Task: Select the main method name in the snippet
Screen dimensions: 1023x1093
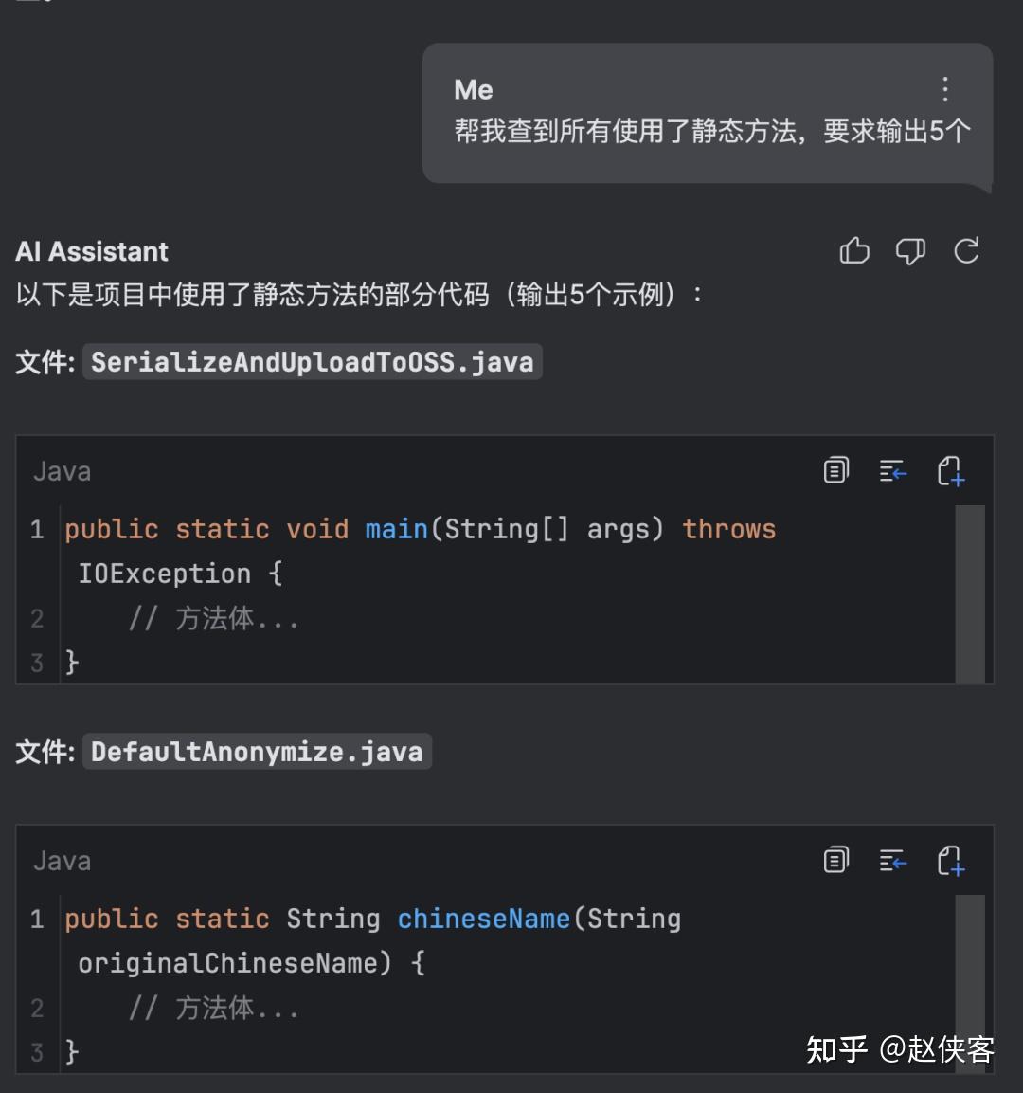Action: 396,528
